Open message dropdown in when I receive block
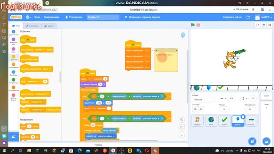Screen dimensions: 274x154 [42, 94]
